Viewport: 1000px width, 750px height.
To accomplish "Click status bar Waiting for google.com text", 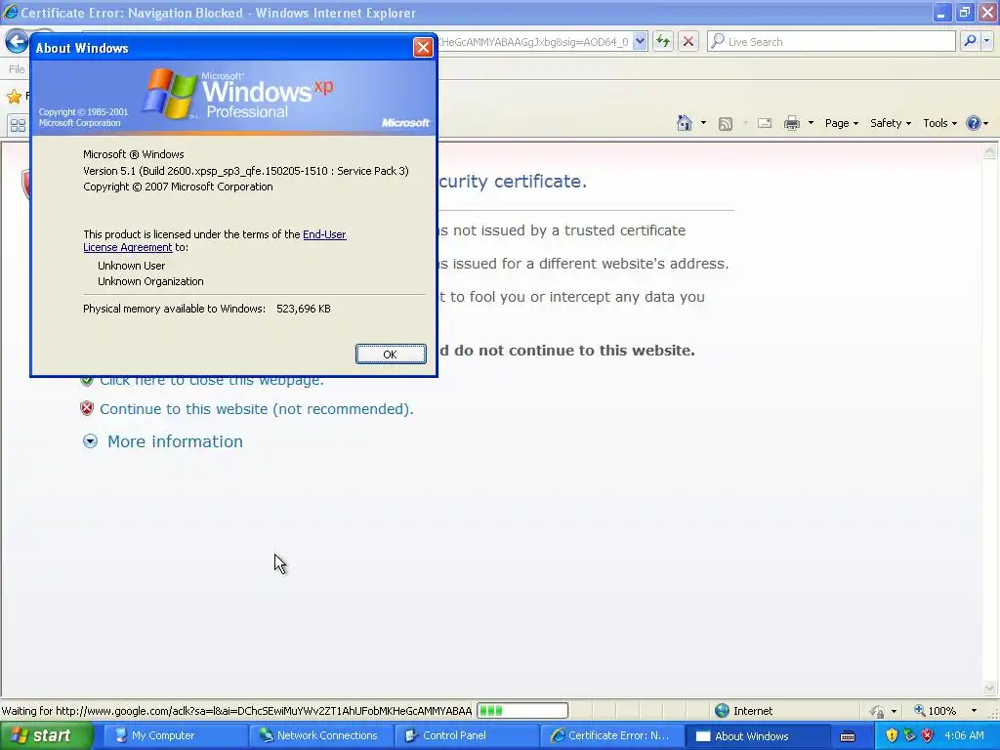I will pos(236,711).
